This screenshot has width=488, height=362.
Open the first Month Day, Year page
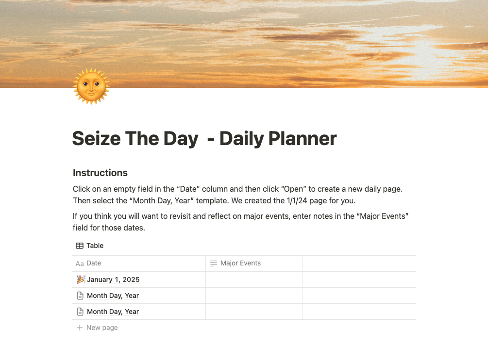coord(113,296)
